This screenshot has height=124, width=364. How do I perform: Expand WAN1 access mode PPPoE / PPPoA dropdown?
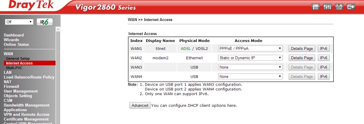pyautogui.click(x=250, y=48)
